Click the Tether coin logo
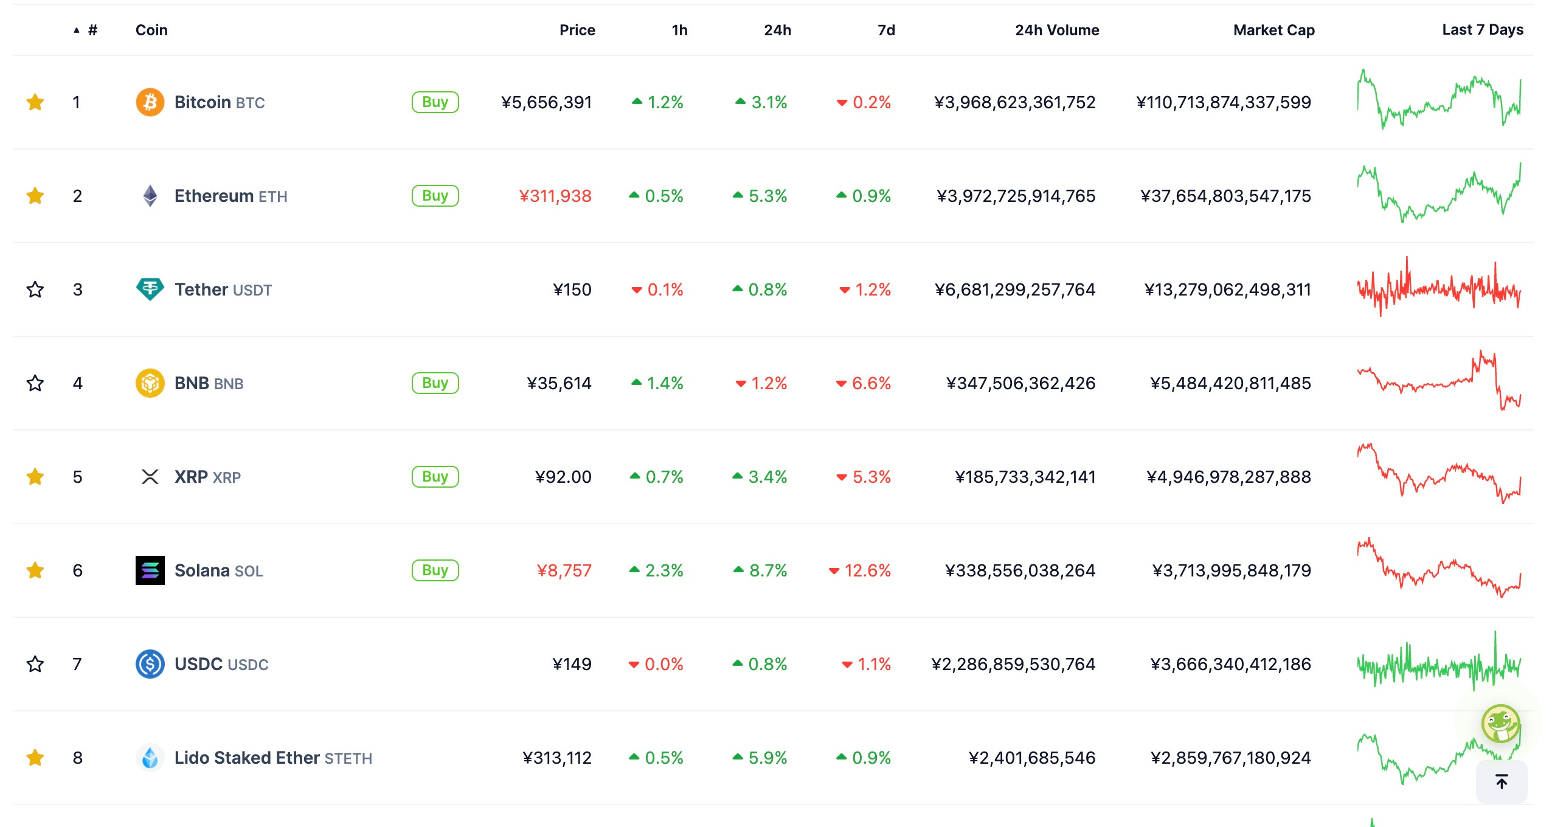The width and height of the screenshot is (1552, 827). point(150,289)
